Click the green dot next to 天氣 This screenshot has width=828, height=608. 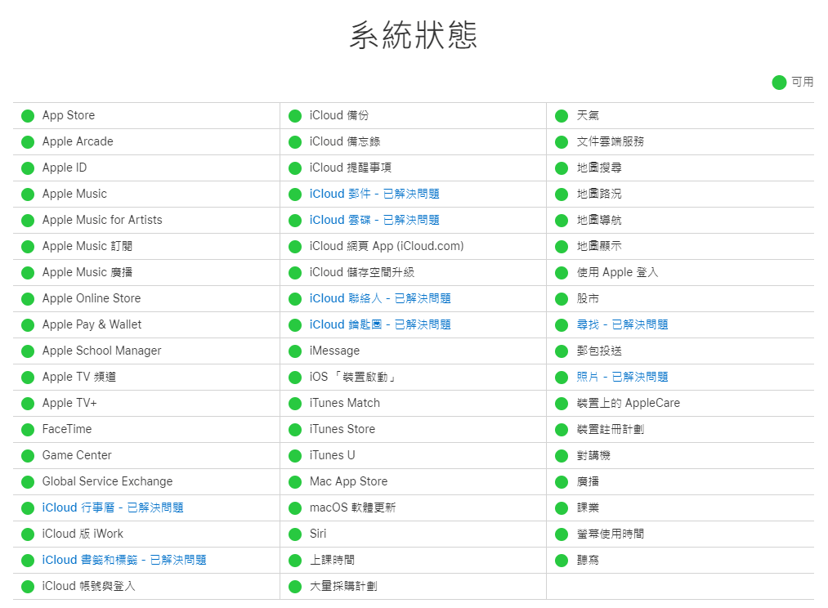coord(562,115)
